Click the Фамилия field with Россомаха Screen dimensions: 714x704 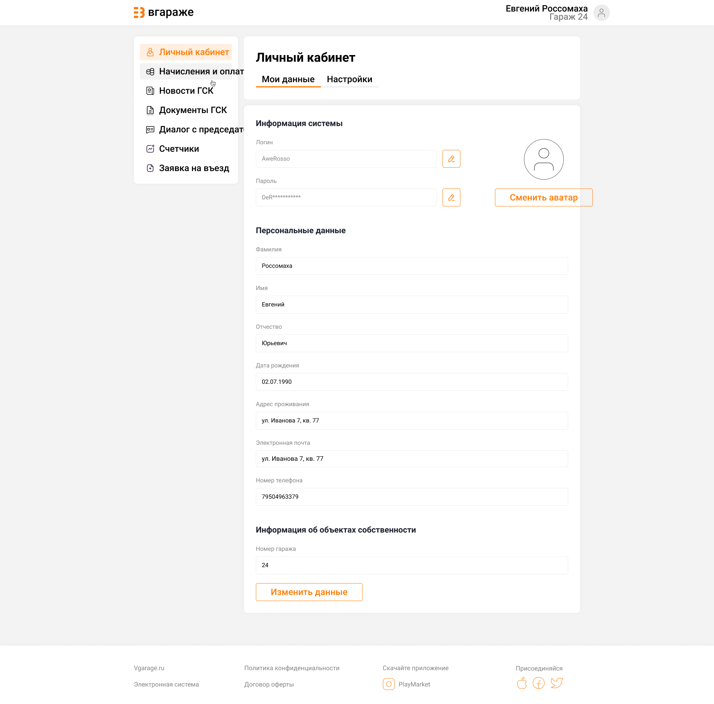412,266
